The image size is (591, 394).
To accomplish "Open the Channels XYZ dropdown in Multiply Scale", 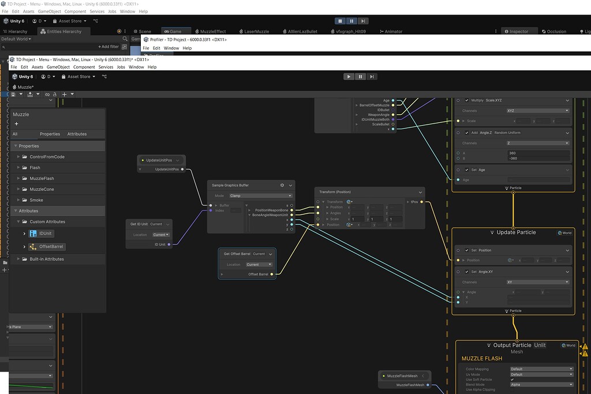I will tap(538, 111).
